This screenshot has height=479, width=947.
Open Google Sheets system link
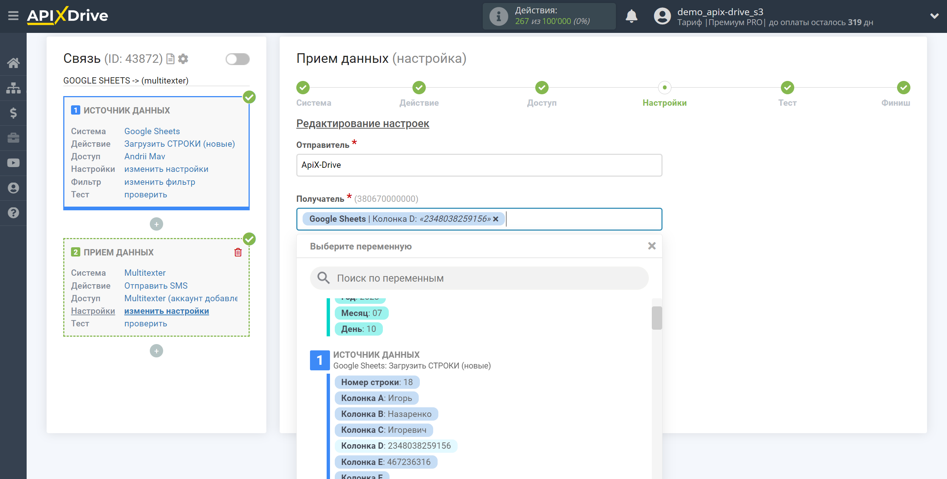(x=152, y=131)
